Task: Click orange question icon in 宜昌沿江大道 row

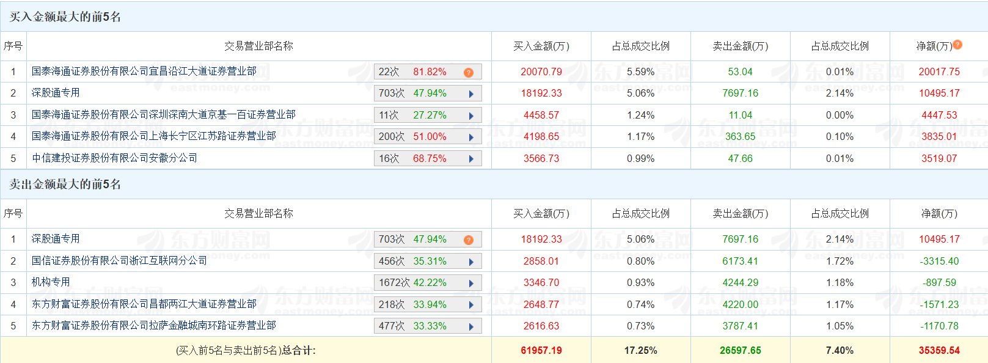Action: coord(469,72)
